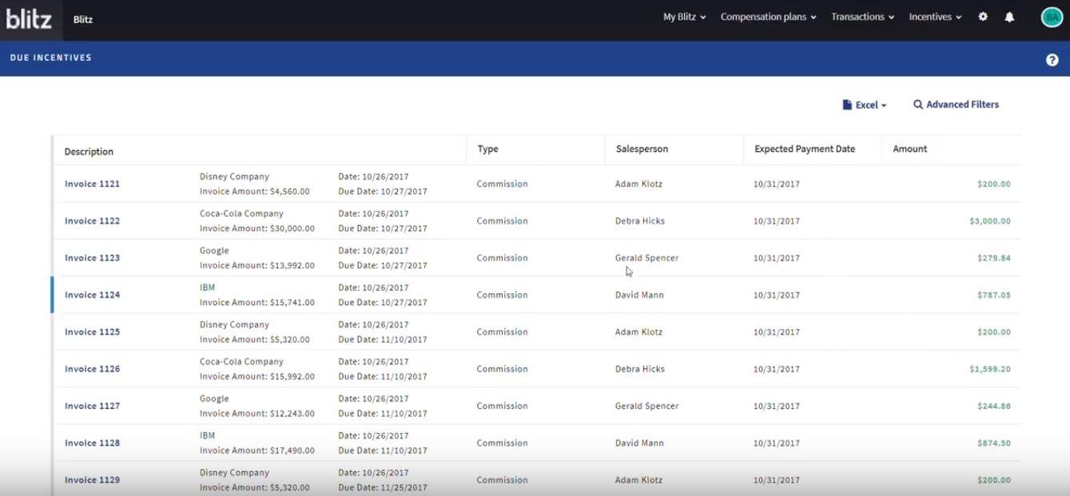Click the blitz logo in header
Screen dimensions: 1070x496
pyautogui.click(x=30, y=18)
